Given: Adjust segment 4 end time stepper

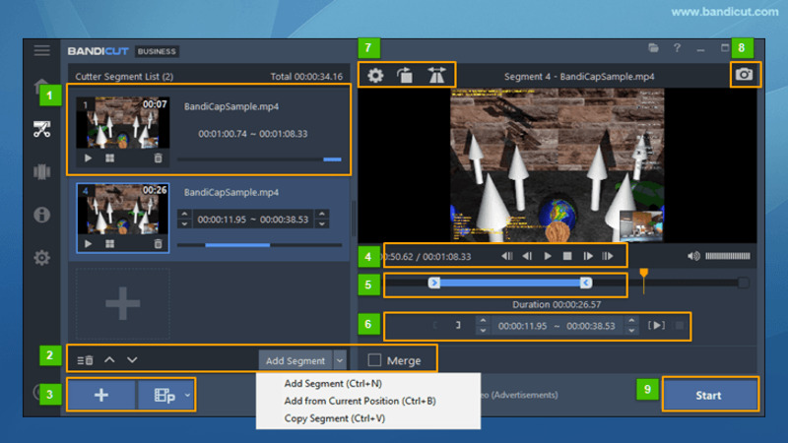Looking at the screenshot, I should point(322,219).
